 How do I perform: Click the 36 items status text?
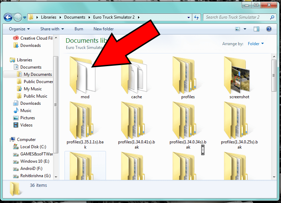(38, 185)
